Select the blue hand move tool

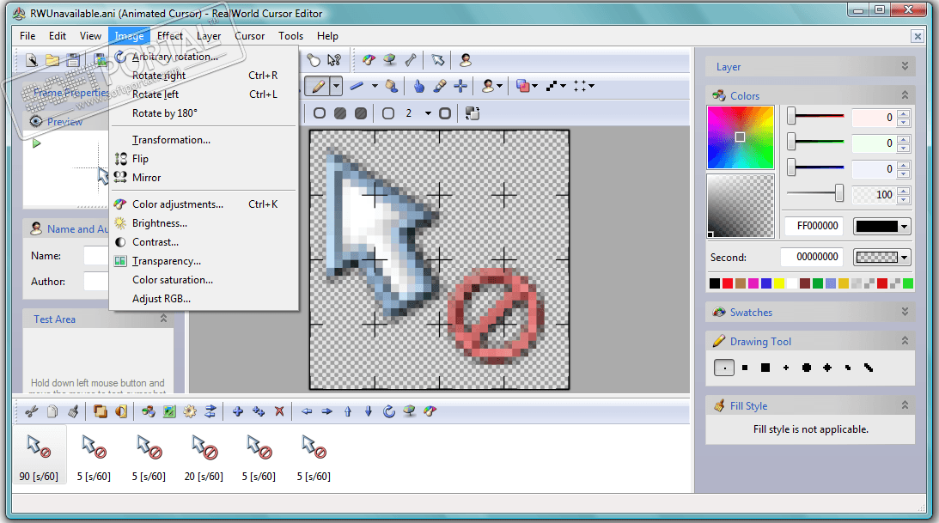(418, 86)
